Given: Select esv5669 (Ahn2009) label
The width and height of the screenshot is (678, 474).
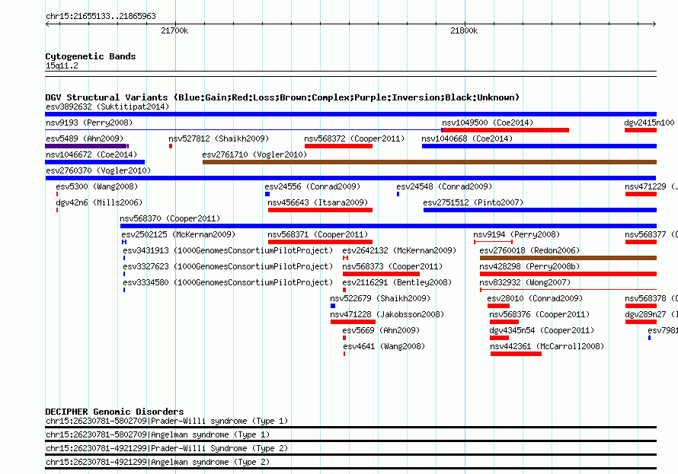Looking at the screenshot, I should click(x=381, y=330).
